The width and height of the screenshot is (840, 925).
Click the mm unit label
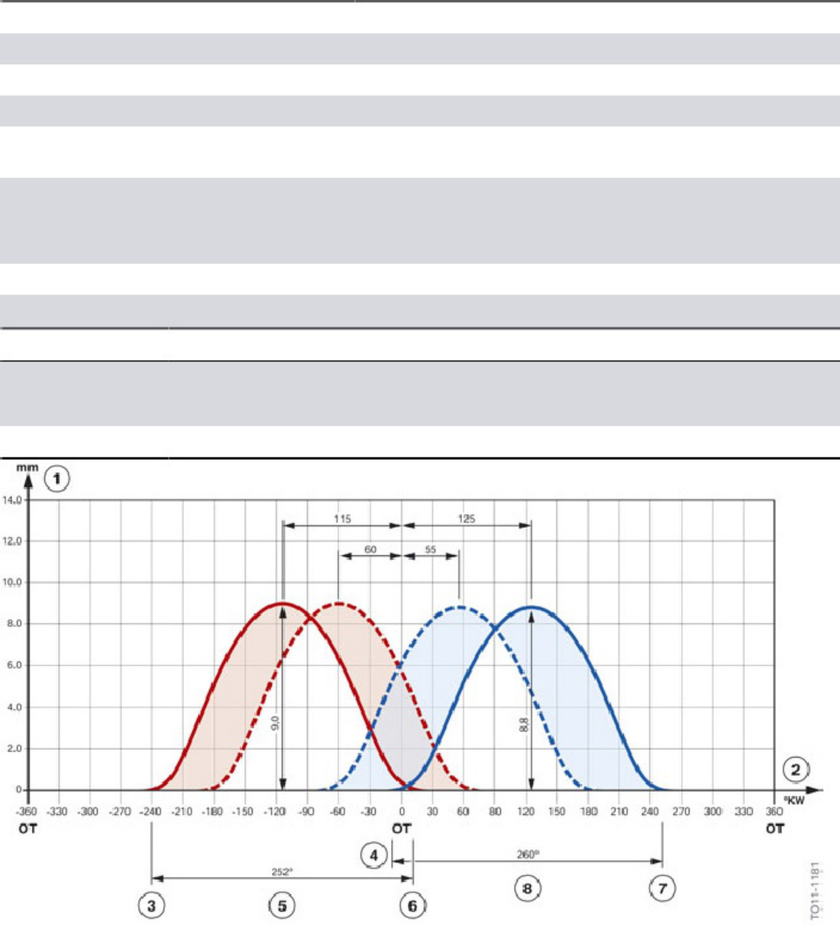[x=27, y=467]
